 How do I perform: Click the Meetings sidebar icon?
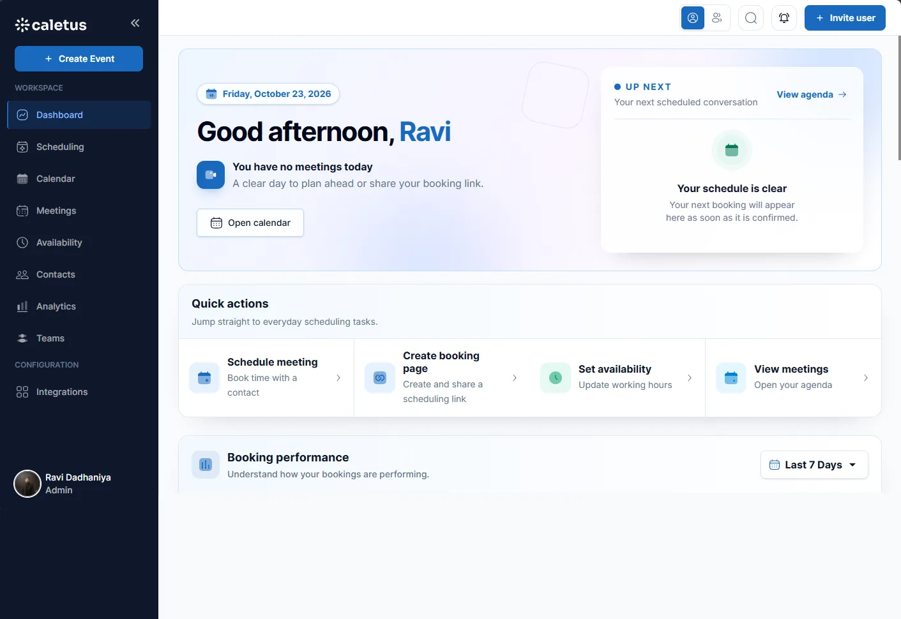(22, 211)
